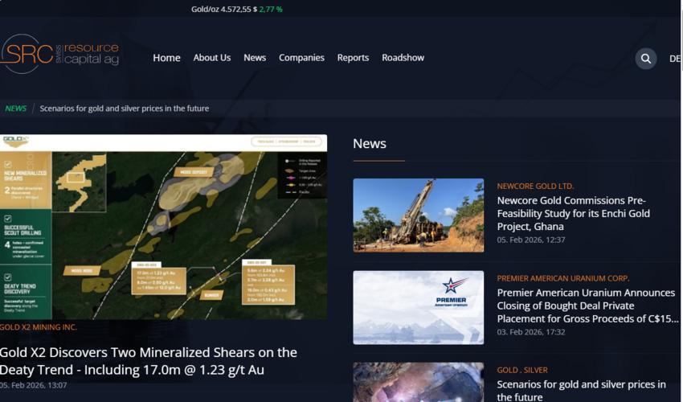The width and height of the screenshot is (683, 402).
Task: Open the Newcore Enchi Pre-Feasibility Study article
Action: 573,213
